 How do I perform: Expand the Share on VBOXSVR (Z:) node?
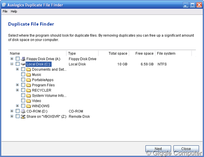(x=12, y=116)
